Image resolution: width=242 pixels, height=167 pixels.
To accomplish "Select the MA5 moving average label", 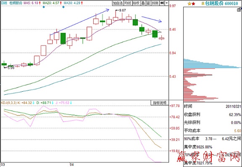I will click(32, 3).
